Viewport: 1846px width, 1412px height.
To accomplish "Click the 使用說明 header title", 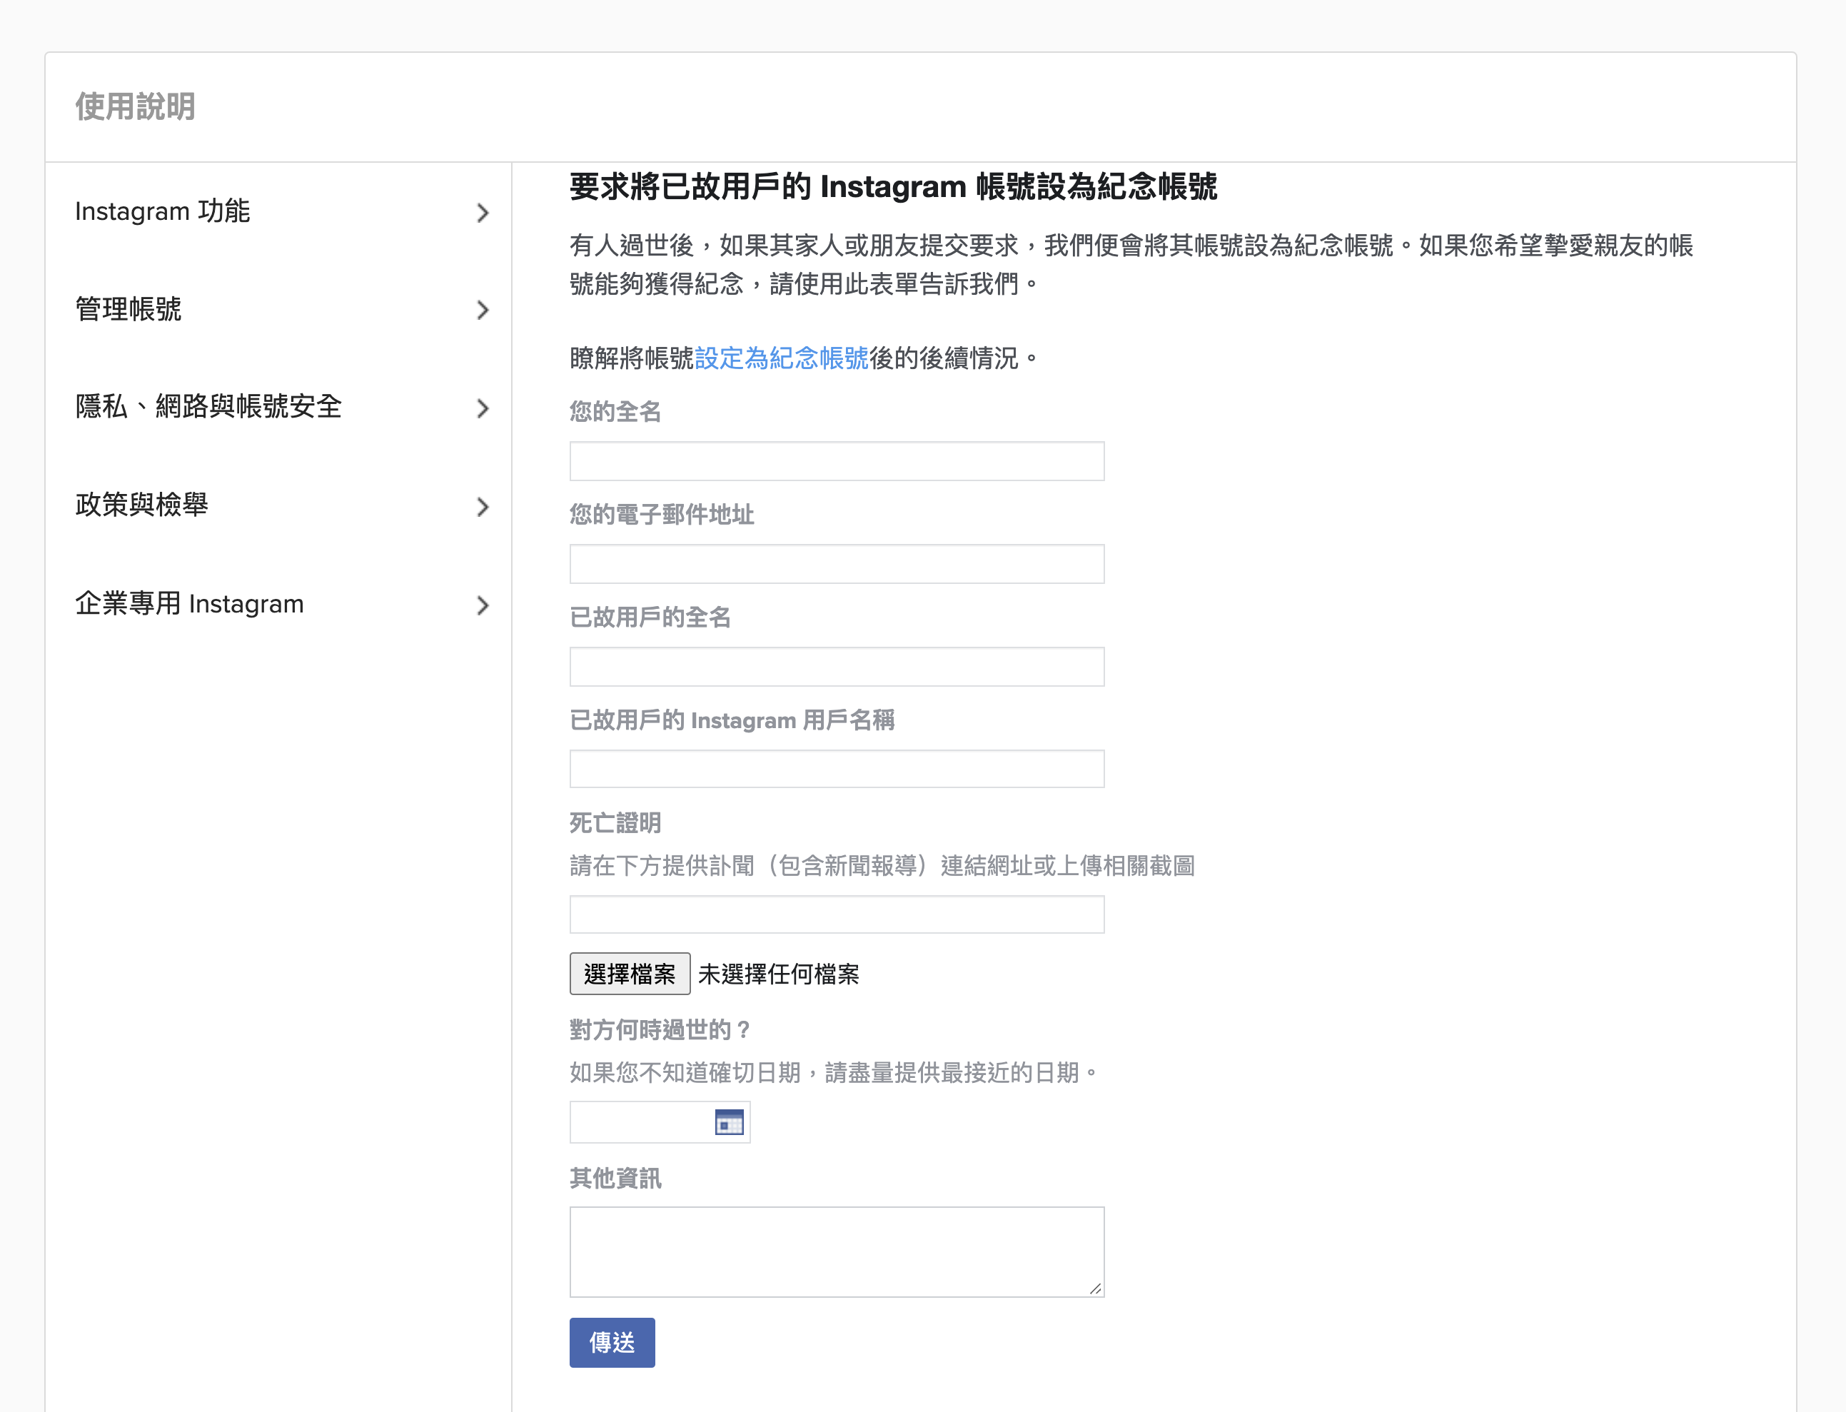I will pyautogui.click(x=136, y=107).
